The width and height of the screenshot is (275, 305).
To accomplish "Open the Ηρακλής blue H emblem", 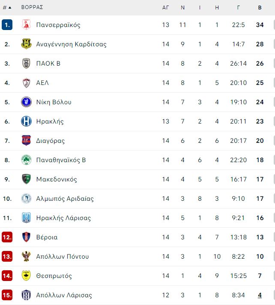I will pyautogui.click(x=26, y=121).
